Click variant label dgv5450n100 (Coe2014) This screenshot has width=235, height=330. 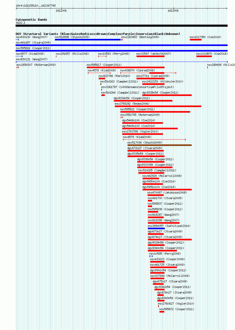(x=159, y=181)
